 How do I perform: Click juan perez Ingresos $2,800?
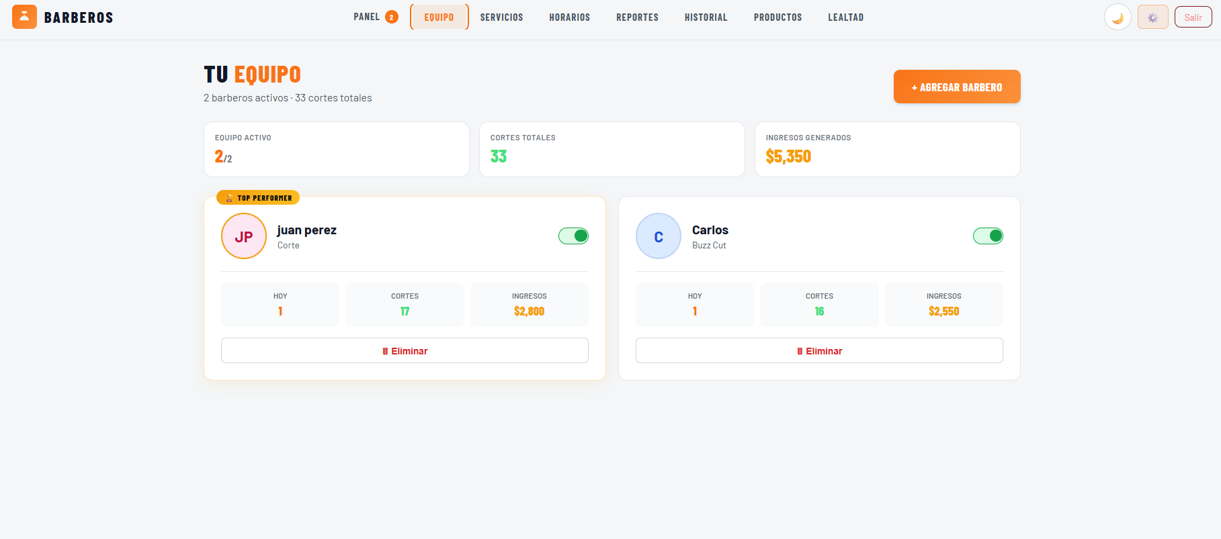pos(530,305)
